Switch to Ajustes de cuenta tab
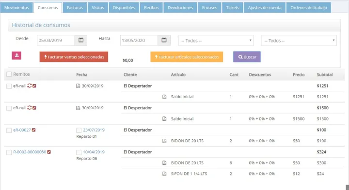 coord(265,8)
